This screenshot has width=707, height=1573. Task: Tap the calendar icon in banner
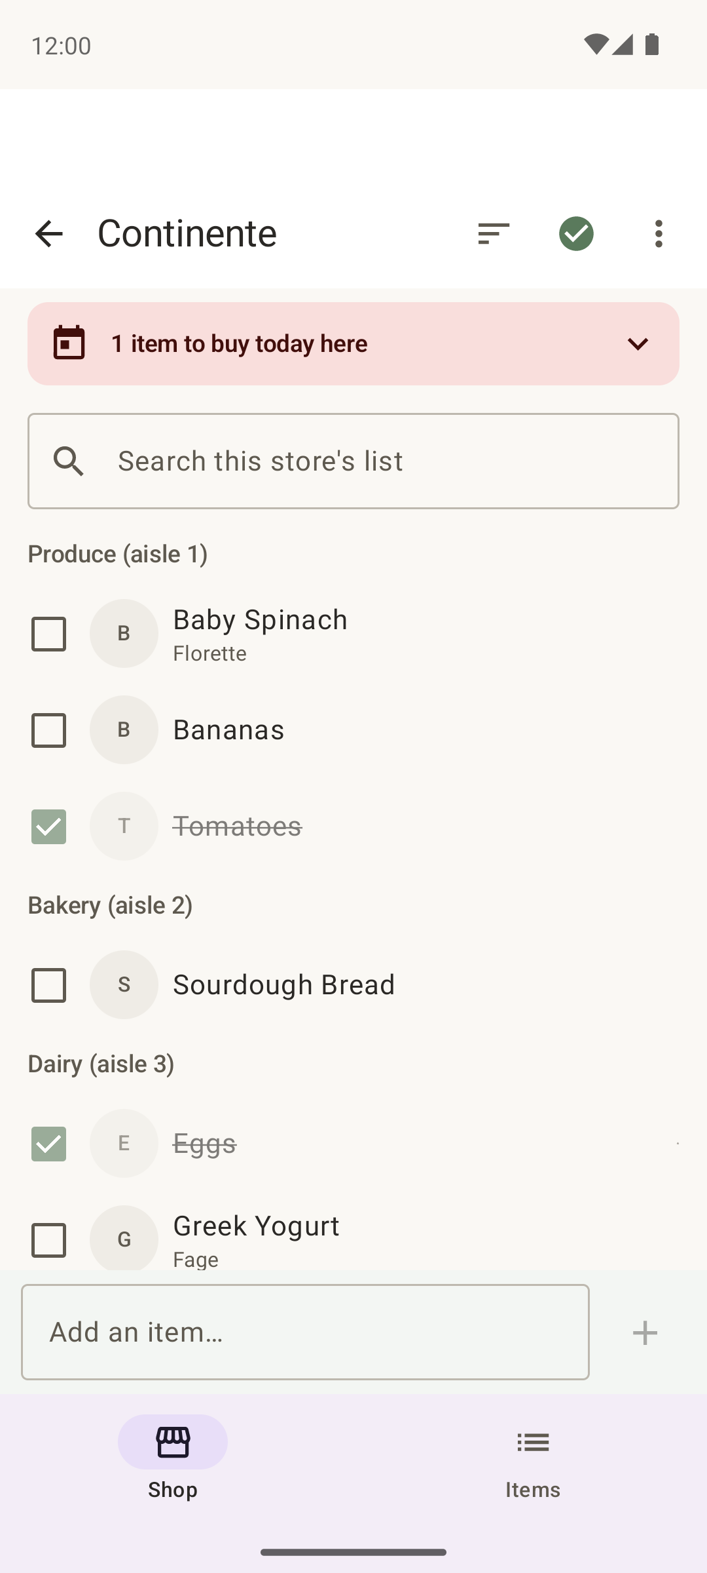coord(69,343)
